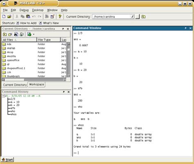Viewport: 194px width, 164px height.
Task: Select the .openoffice folder row
Action: point(34,60)
